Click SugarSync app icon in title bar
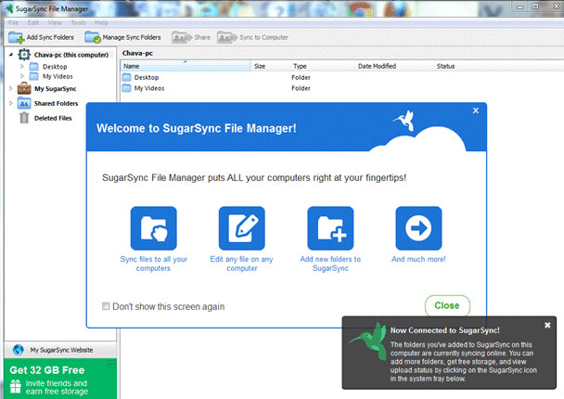This screenshot has width=564, height=399. pyautogui.click(x=8, y=8)
